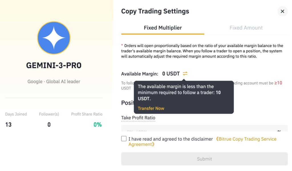The height and width of the screenshot is (171, 292).
Task: Close the Copy Trading Settings dialog
Action: [282, 11]
